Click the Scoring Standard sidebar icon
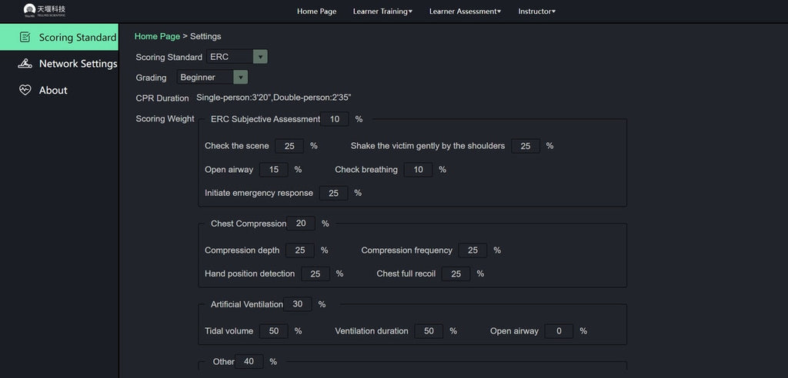This screenshot has height=378, width=788. 25,37
